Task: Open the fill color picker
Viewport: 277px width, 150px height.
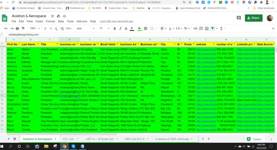Action: click(x=139, y=29)
